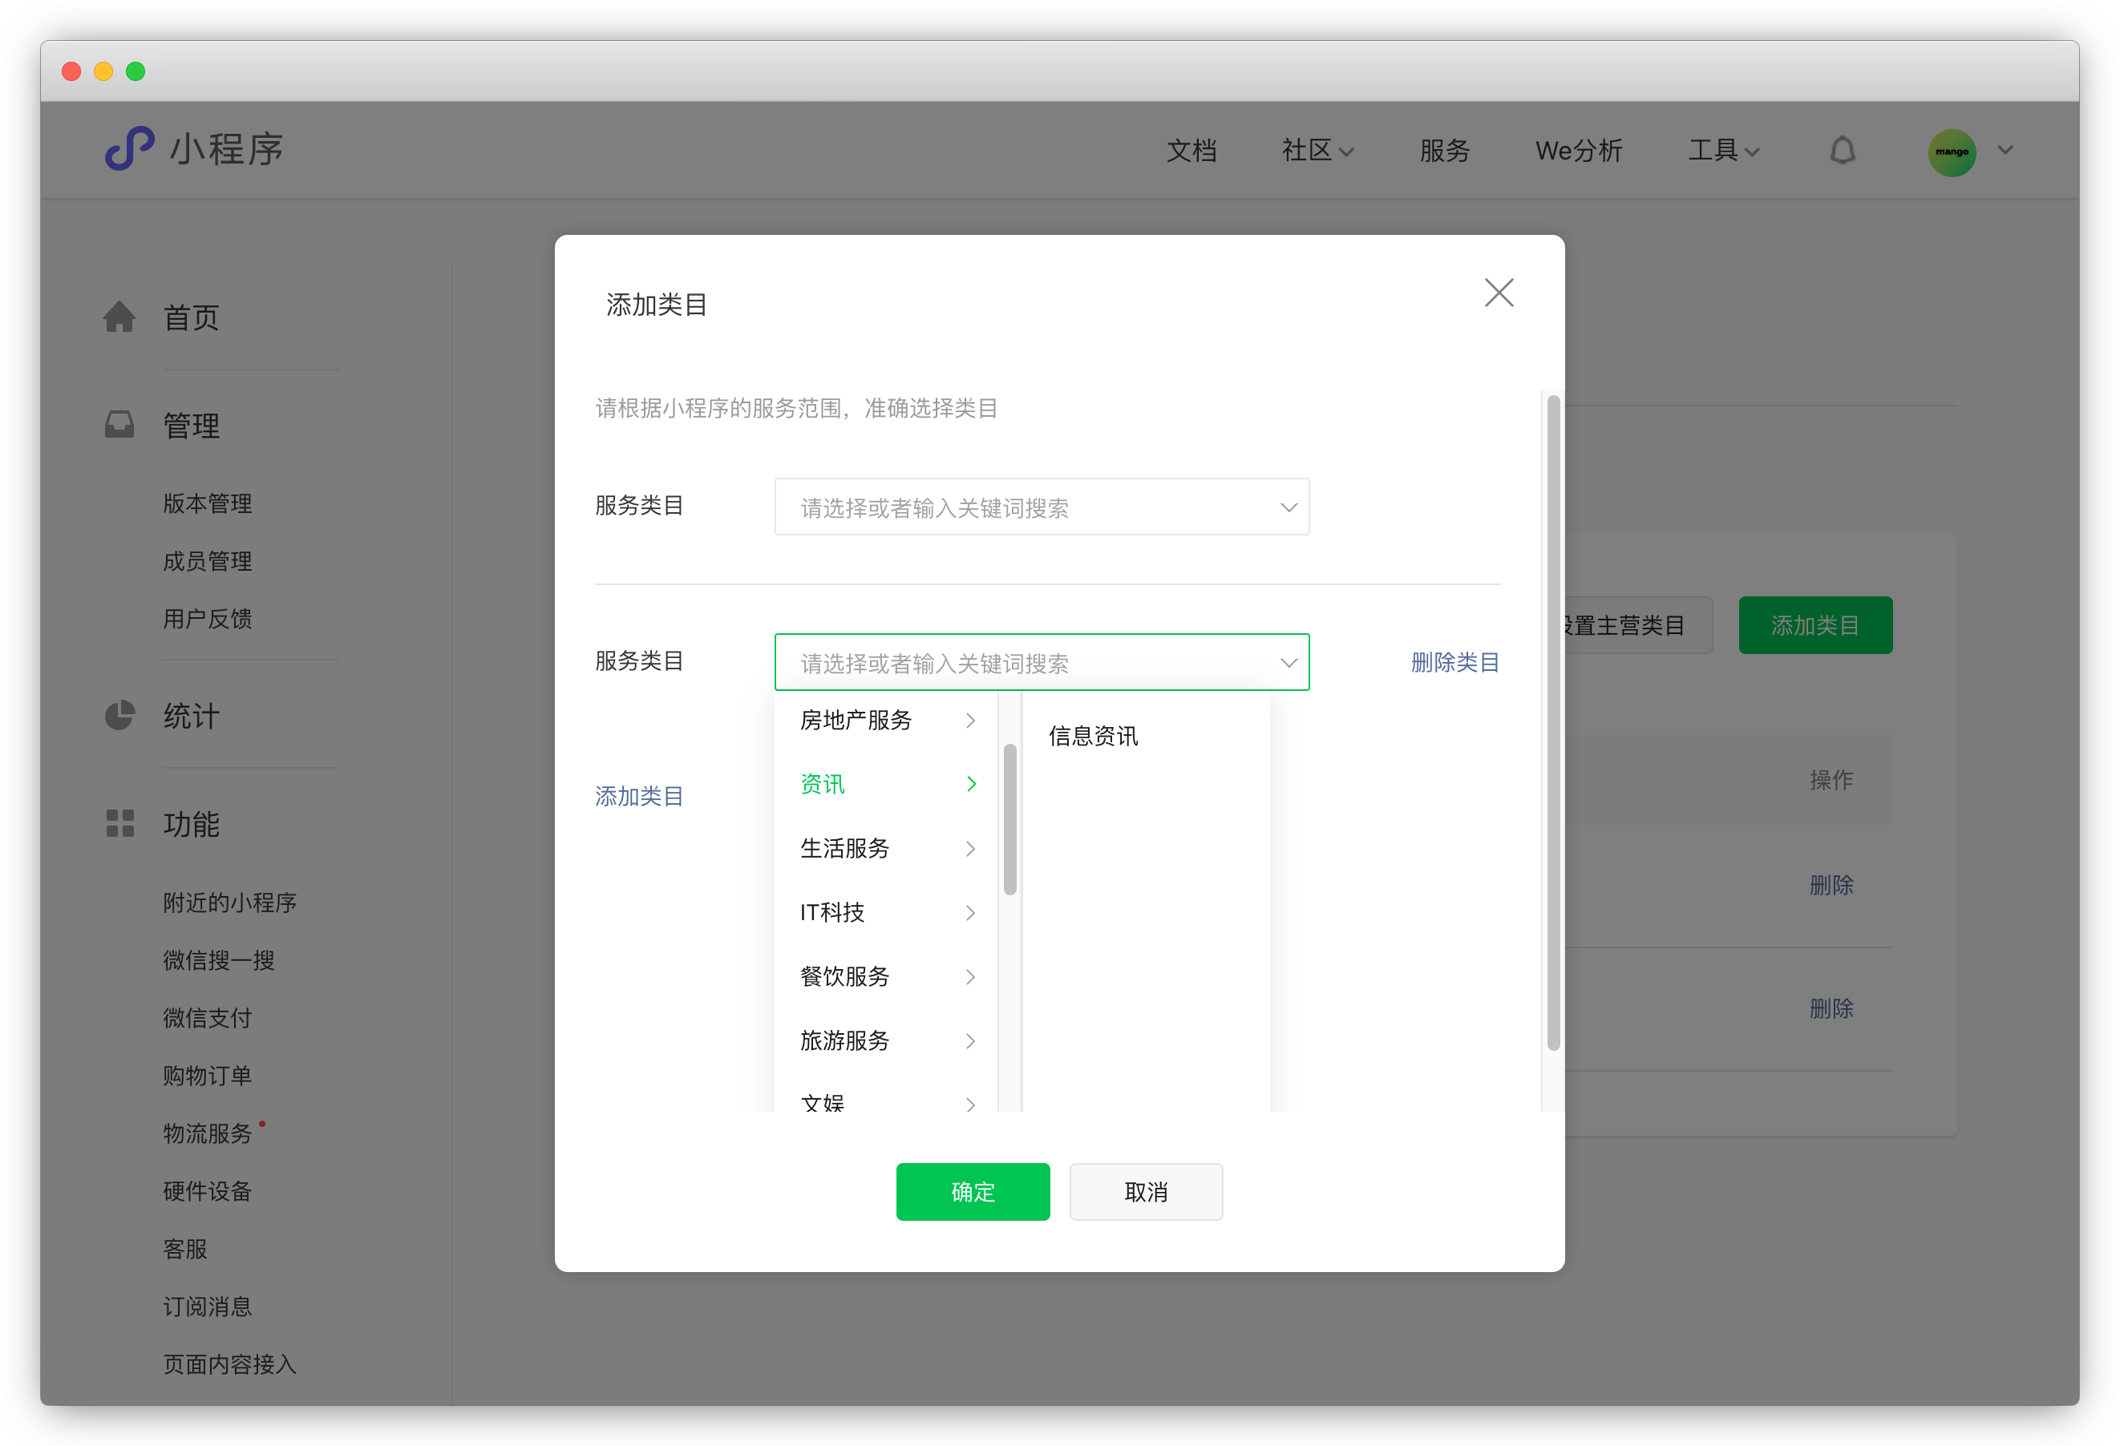This screenshot has width=2120, height=1446.
Task: Expand 资讯 submenu arrow
Action: click(x=972, y=784)
